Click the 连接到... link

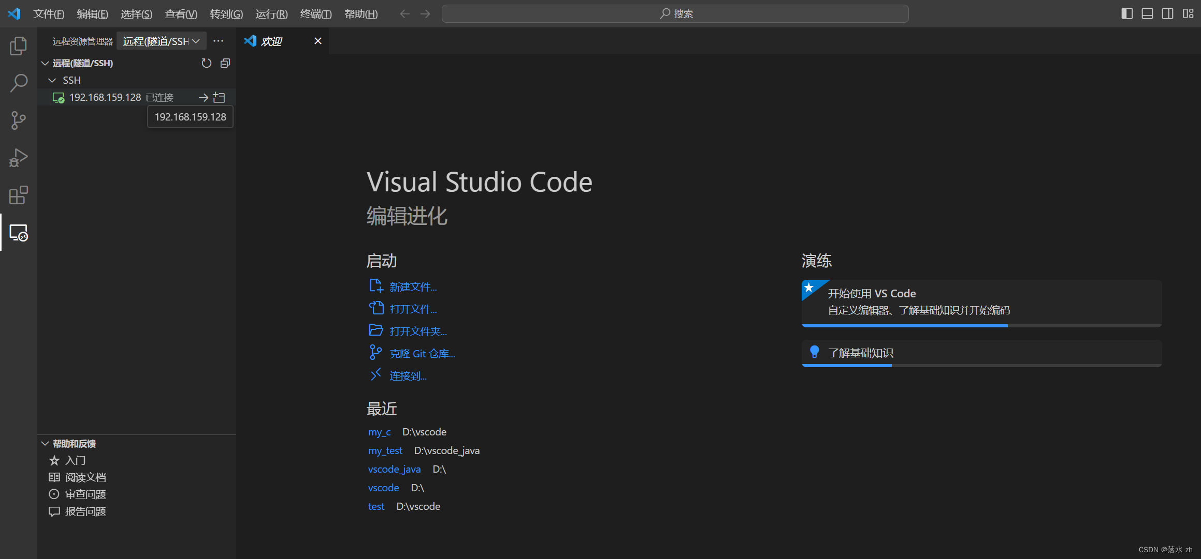(408, 375)
